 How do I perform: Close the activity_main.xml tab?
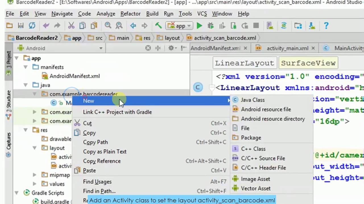pyautogui.click(x=313, y=48)
